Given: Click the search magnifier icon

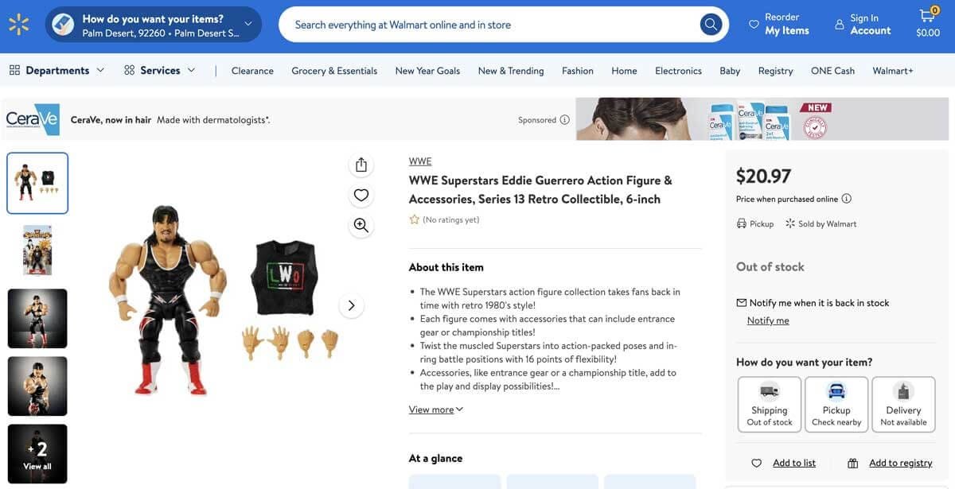Looking at the screenshot, I should click(x=709, y=23).
